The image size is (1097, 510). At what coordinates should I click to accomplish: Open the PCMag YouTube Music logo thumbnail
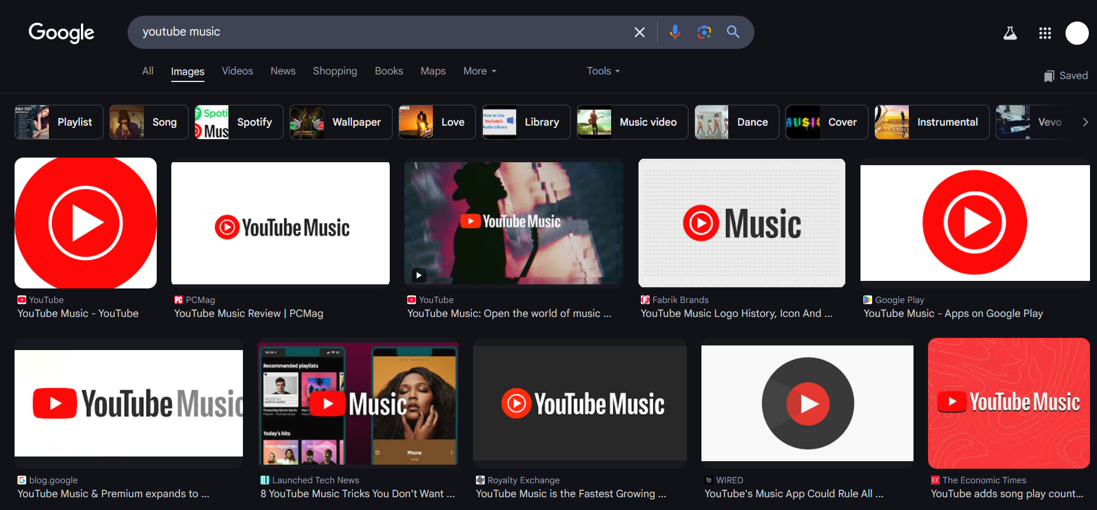pos(280,223)
